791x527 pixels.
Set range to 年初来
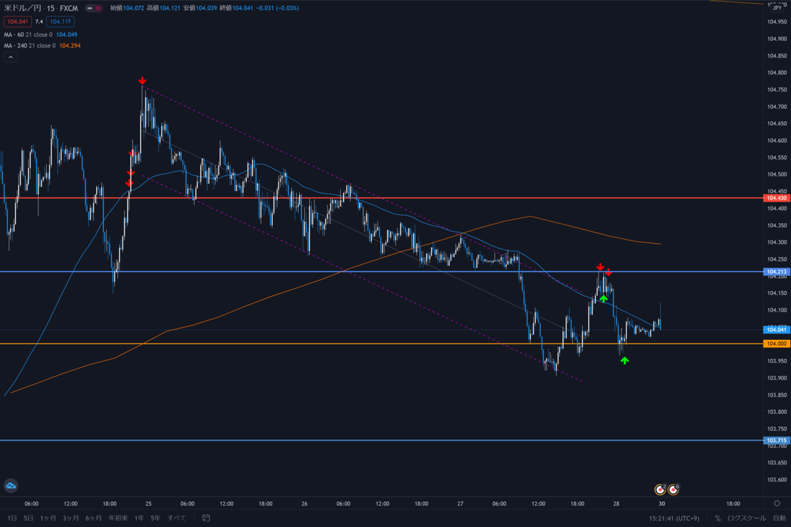coord(117,518)
